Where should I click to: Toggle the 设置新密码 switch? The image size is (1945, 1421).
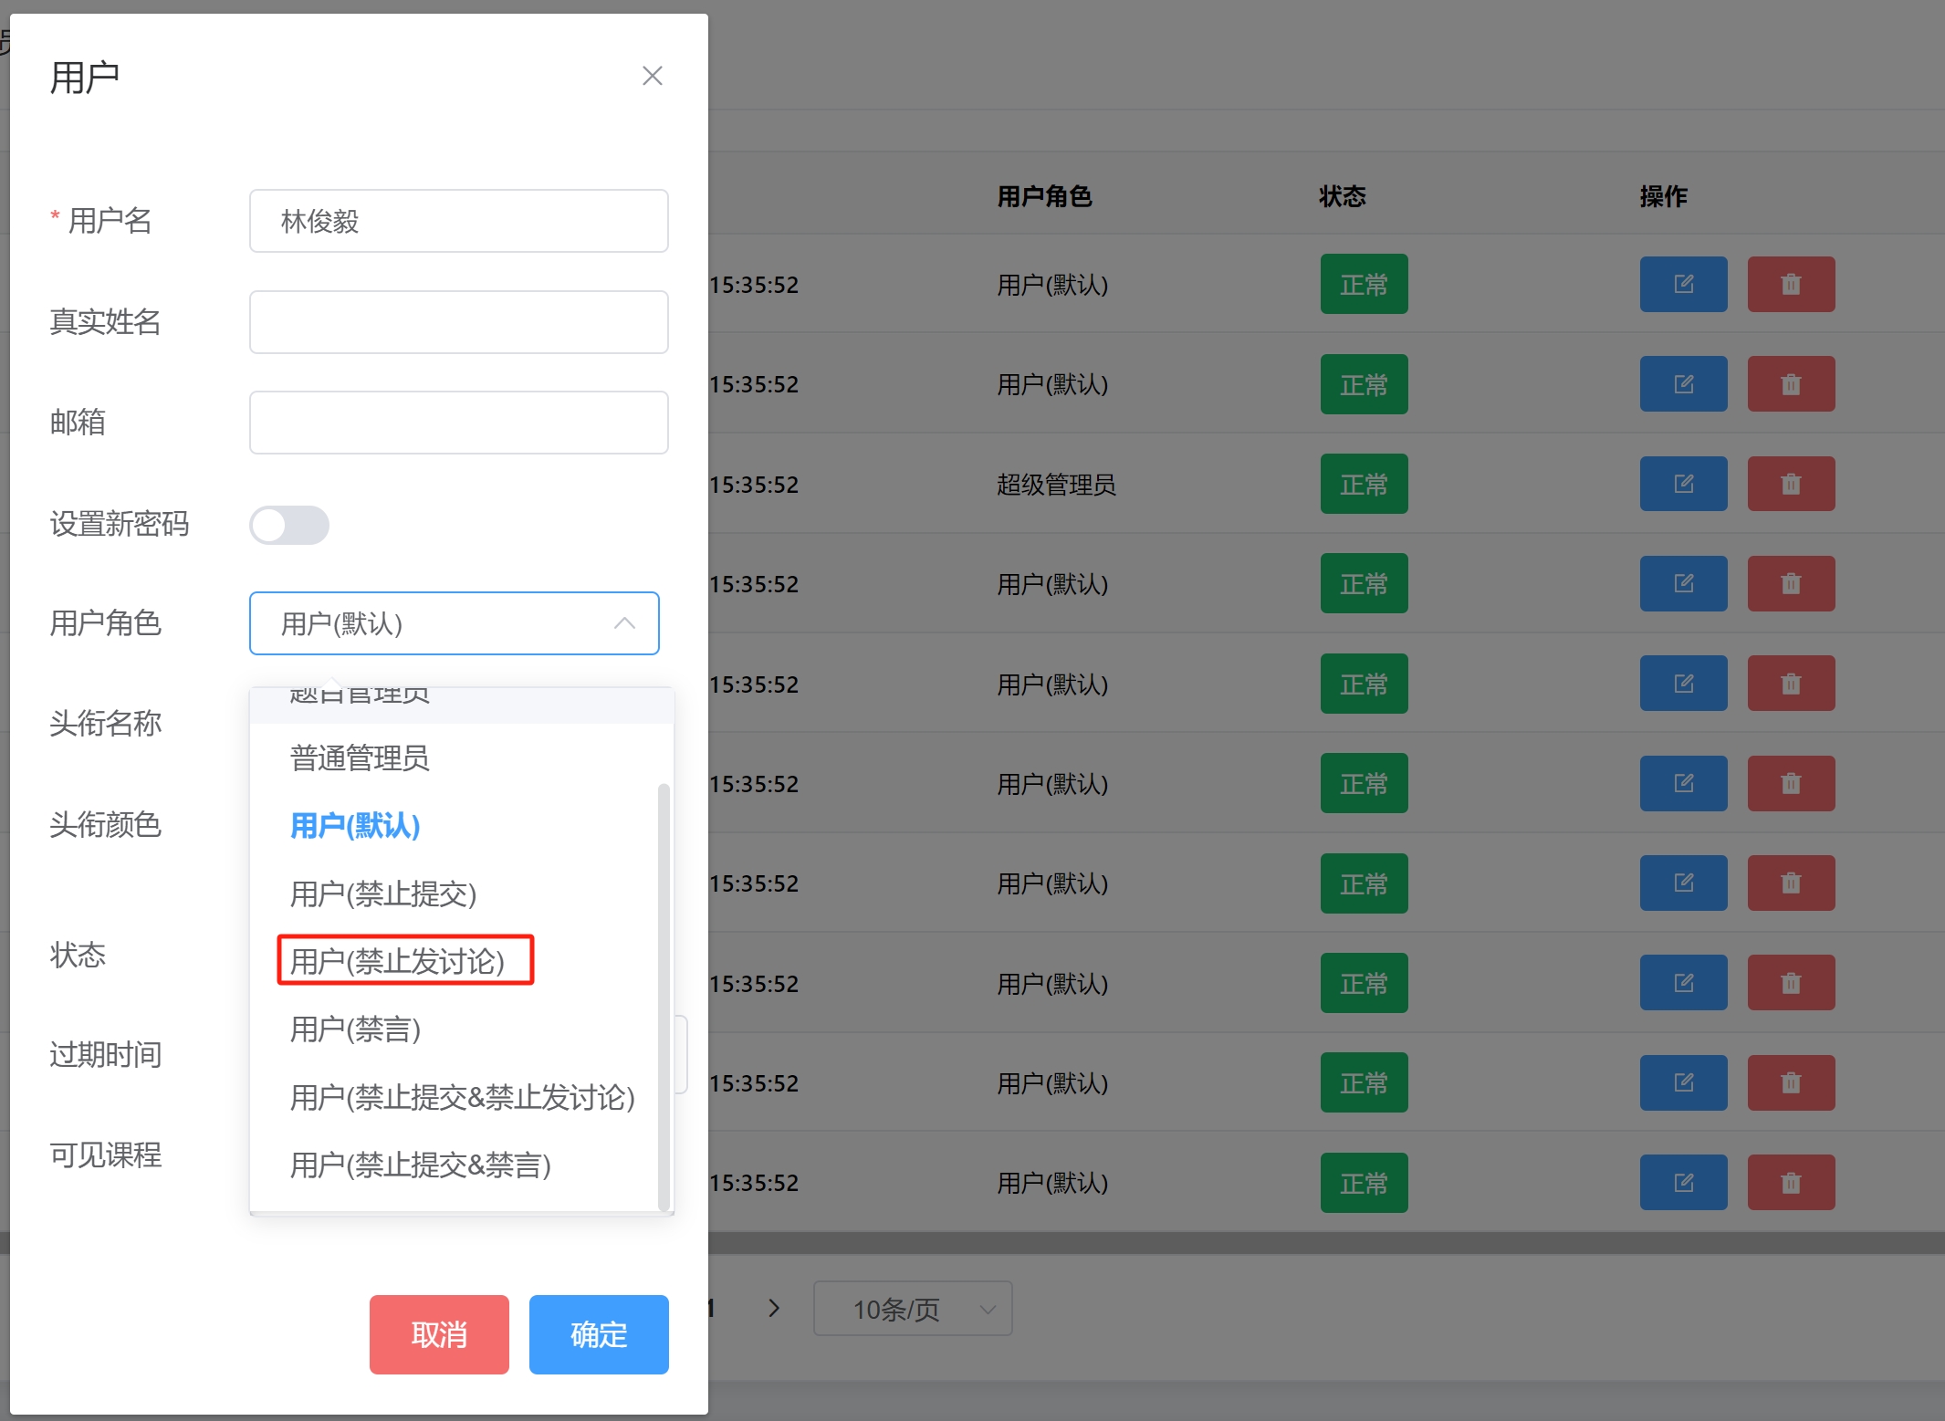(x=289, y=525)
